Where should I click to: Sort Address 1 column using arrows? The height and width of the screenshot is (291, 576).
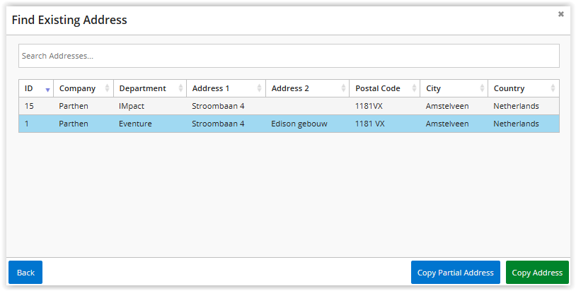pos(259,88)
